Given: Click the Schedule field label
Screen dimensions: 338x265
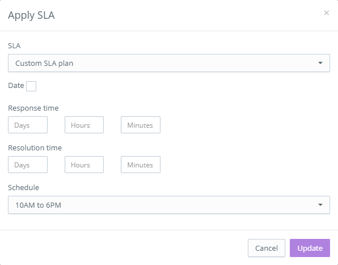Looking at the screenshot, I should 23,187.
